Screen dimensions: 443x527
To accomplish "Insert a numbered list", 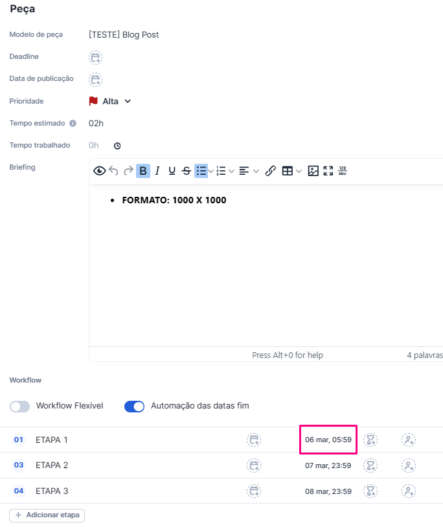I will (x=221, y=171).
